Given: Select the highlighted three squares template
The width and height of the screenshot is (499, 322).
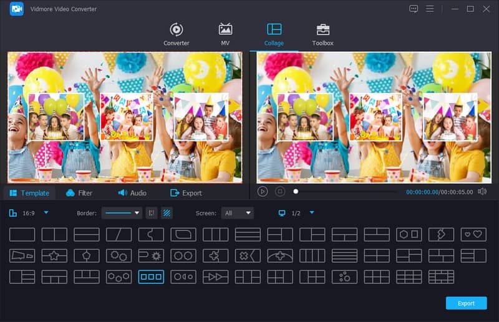Looking at the screenshot, I should tap(151, 277).
